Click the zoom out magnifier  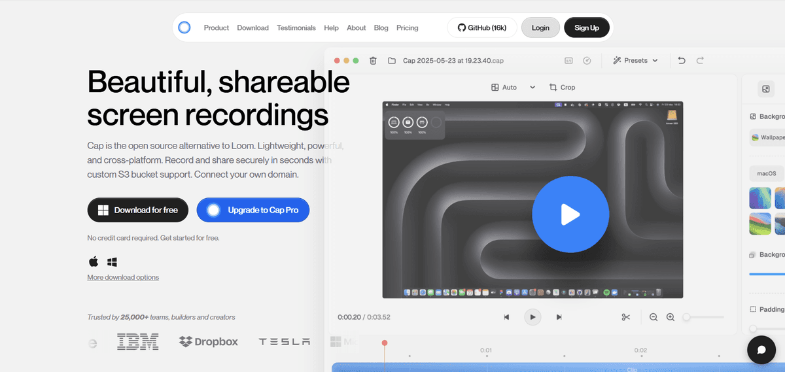654,317
